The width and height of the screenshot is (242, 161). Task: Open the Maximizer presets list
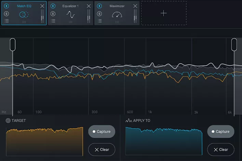[99, 21]
